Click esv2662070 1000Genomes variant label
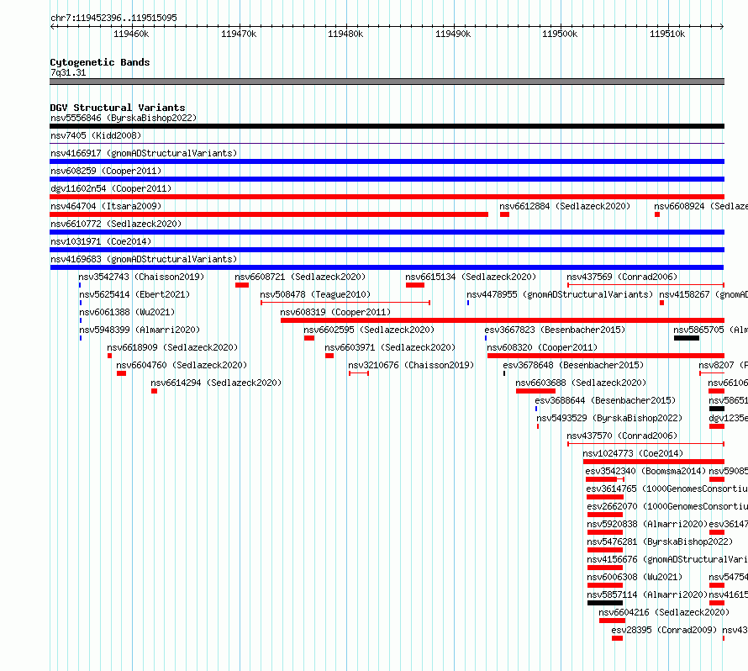This screenshot has height=671, width=748. [x=667, y=506]
